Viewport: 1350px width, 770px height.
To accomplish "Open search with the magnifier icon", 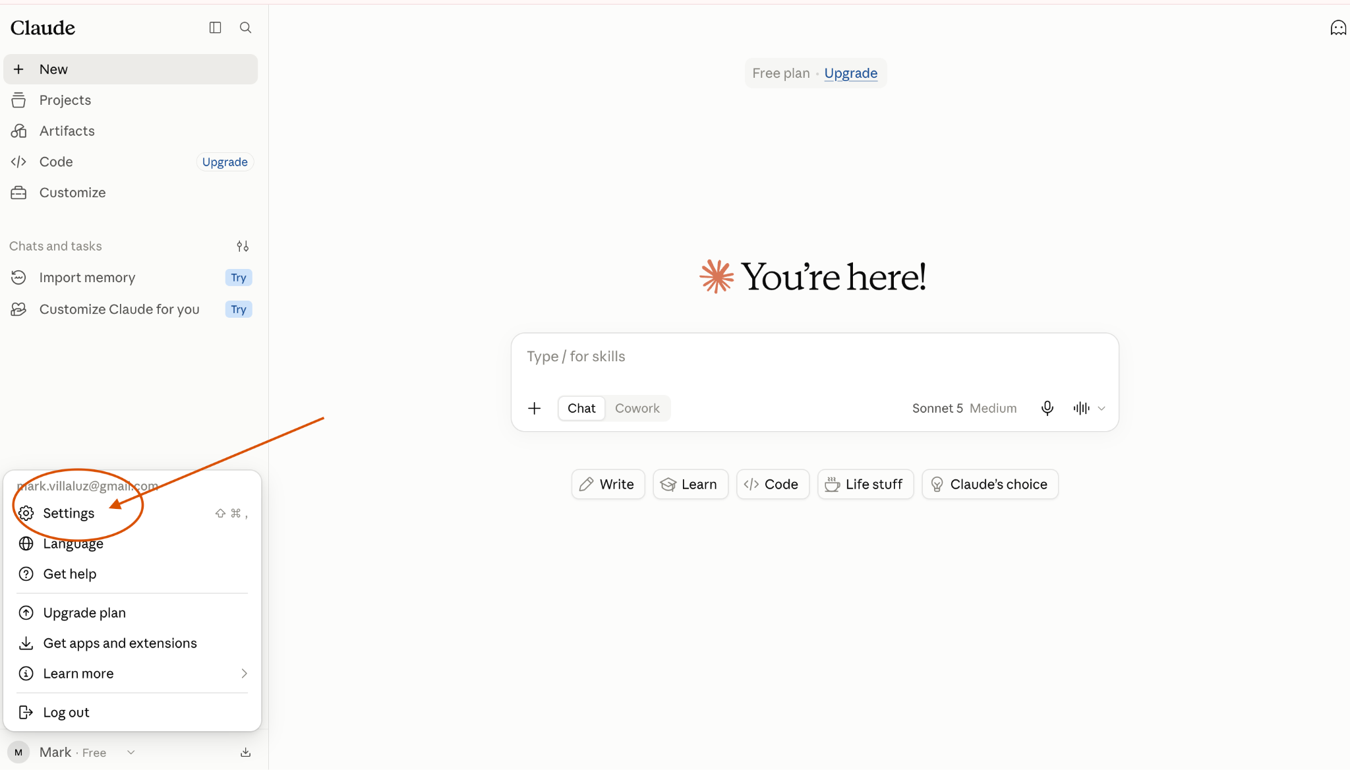I will click(x=245, y=28).
